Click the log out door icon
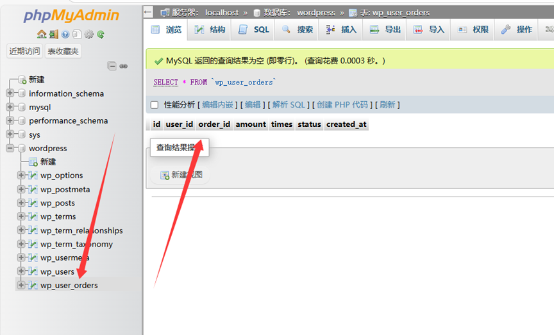554x335 pixels. coord(54,34)
